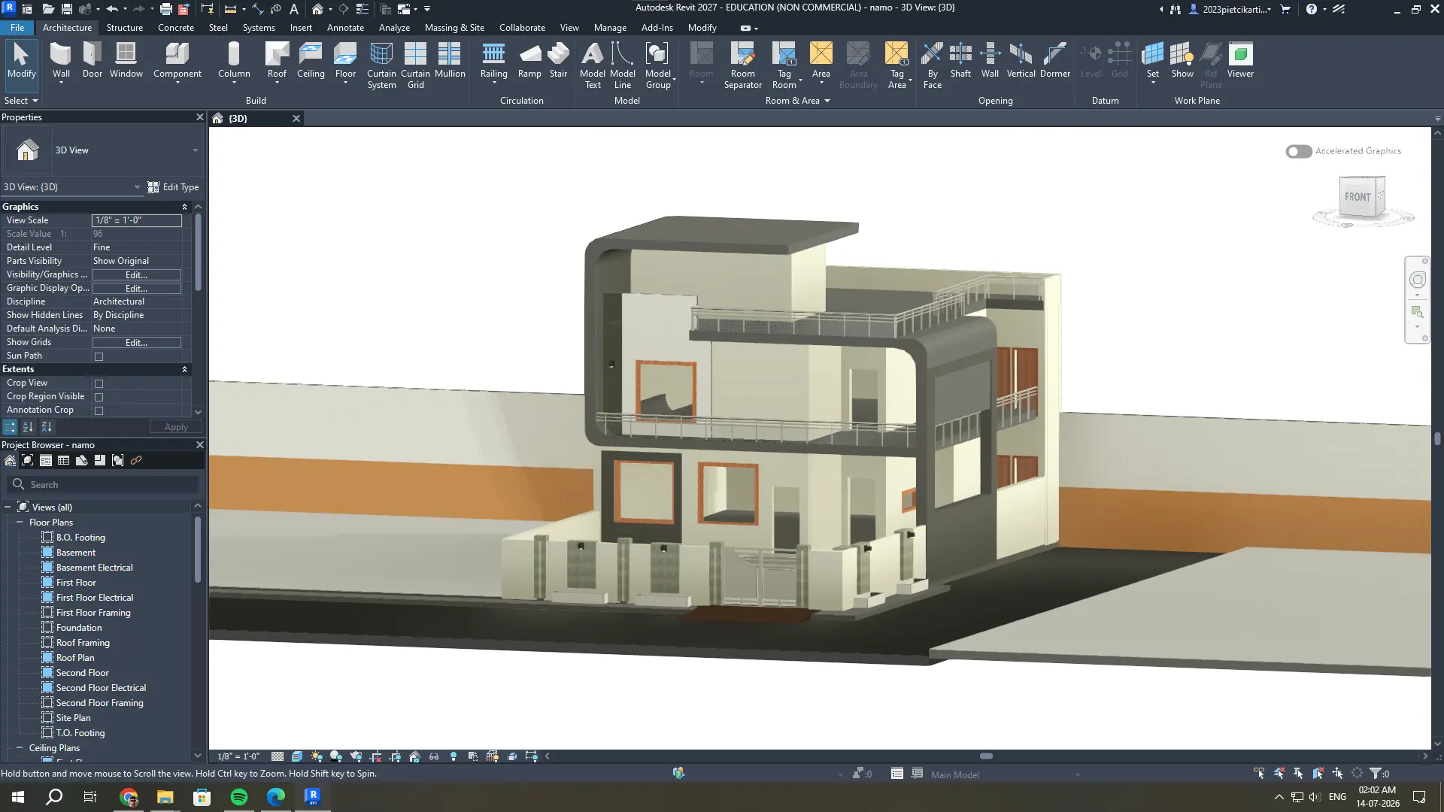The width and height of the screenshot is (1444, 812).
Task: Click Edit Type button
Action: [x=174, y=187]
